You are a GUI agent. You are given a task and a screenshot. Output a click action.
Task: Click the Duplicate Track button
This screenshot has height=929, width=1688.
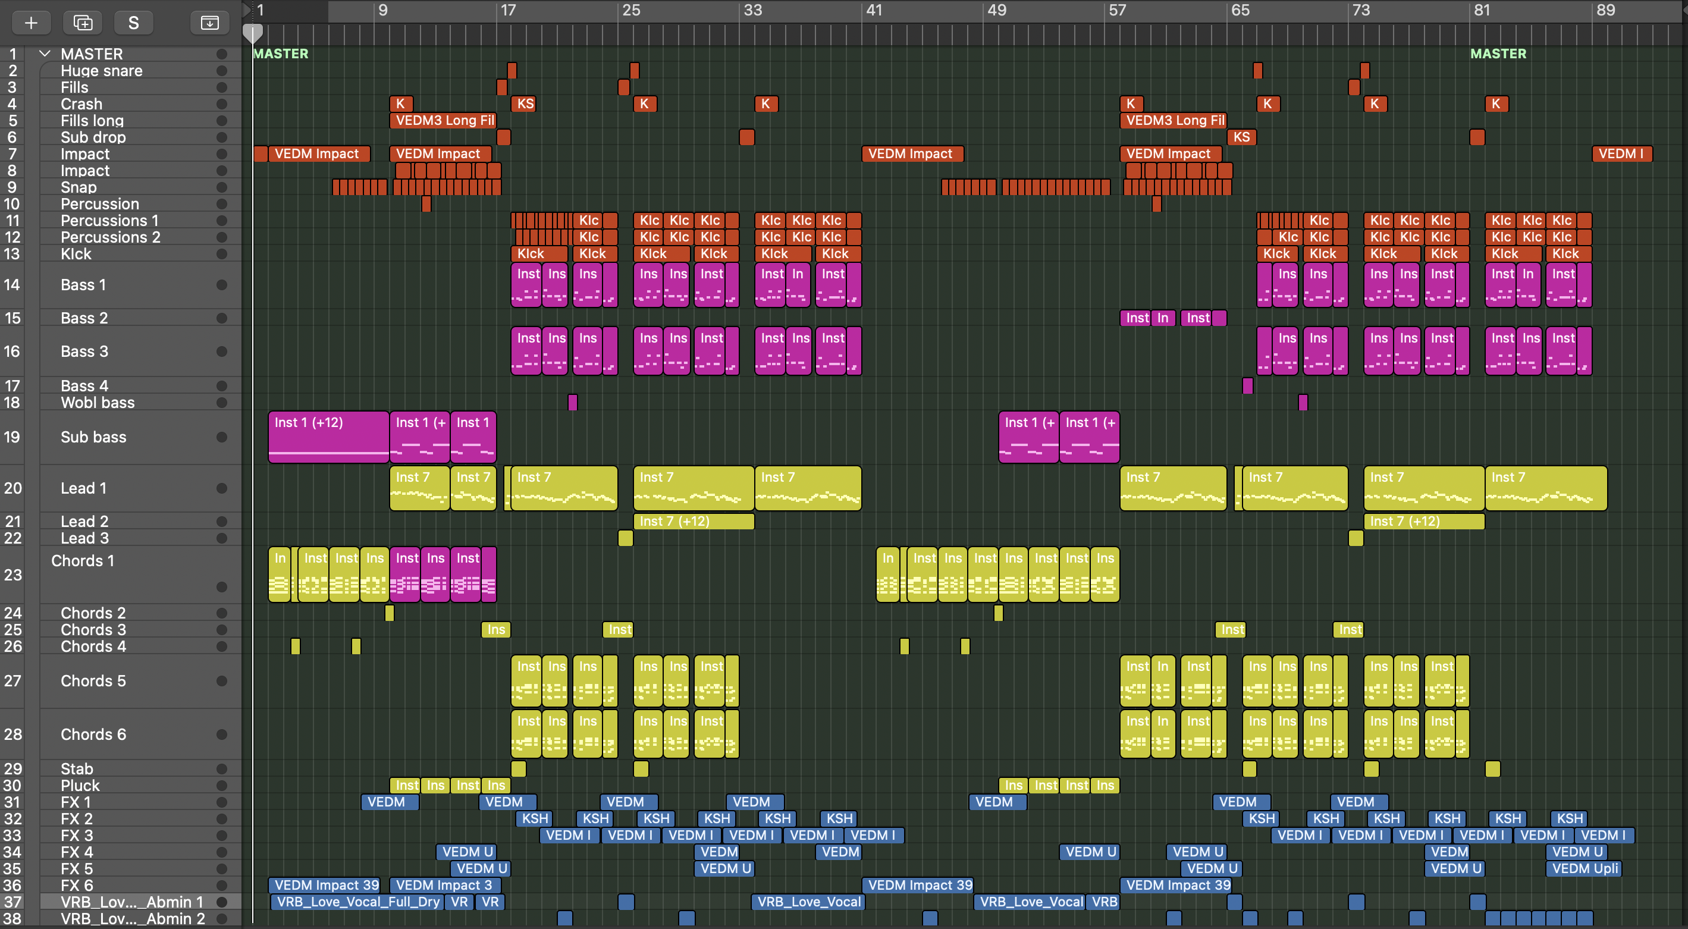point(83,23)
